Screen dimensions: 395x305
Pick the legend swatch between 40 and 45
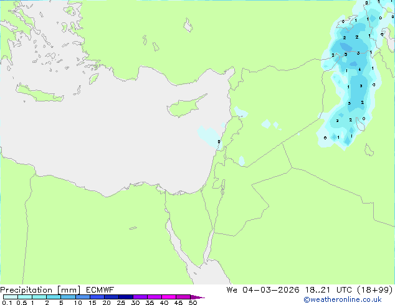(x=169, y=297)
